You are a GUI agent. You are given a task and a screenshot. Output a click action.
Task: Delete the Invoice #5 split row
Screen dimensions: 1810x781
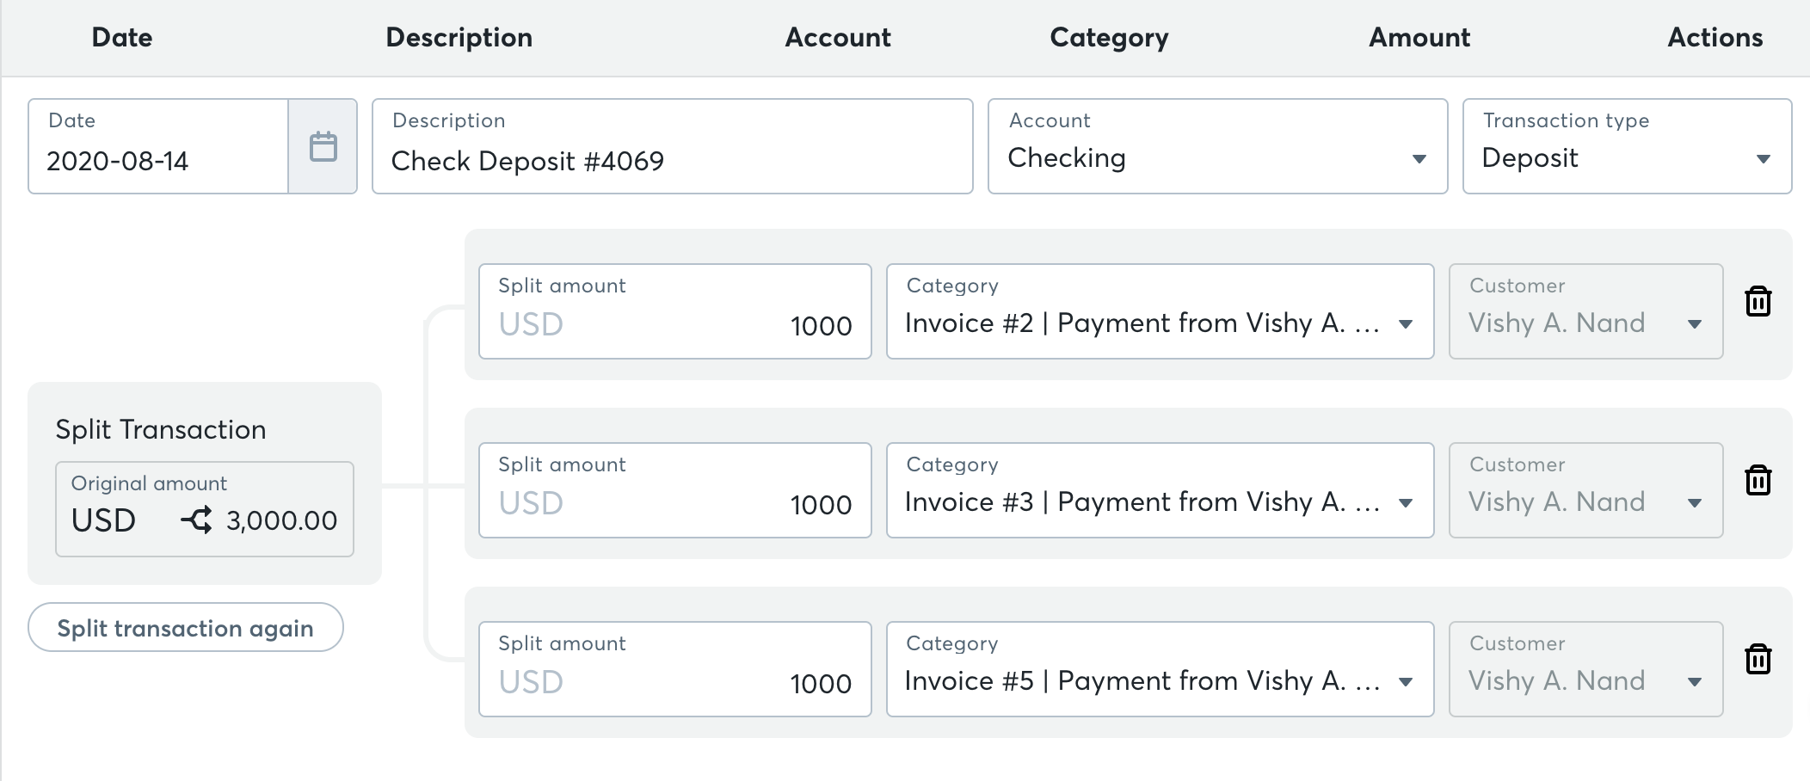(x=1758, y=660)
